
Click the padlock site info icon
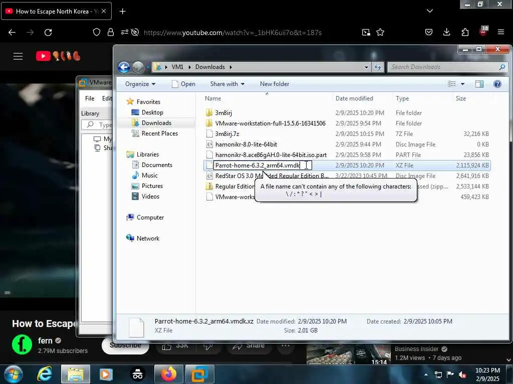point(111,32)
